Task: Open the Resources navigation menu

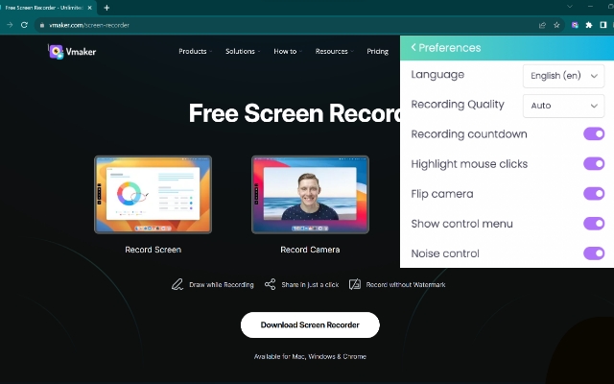Action: tap(333, 51)
